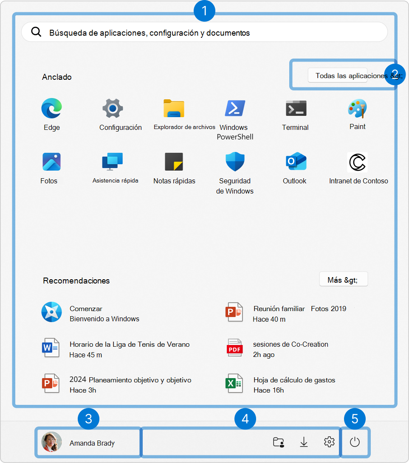This screenshot has height=463, width=409.
Task: Open the Fotos app
Action: (52, 162)
